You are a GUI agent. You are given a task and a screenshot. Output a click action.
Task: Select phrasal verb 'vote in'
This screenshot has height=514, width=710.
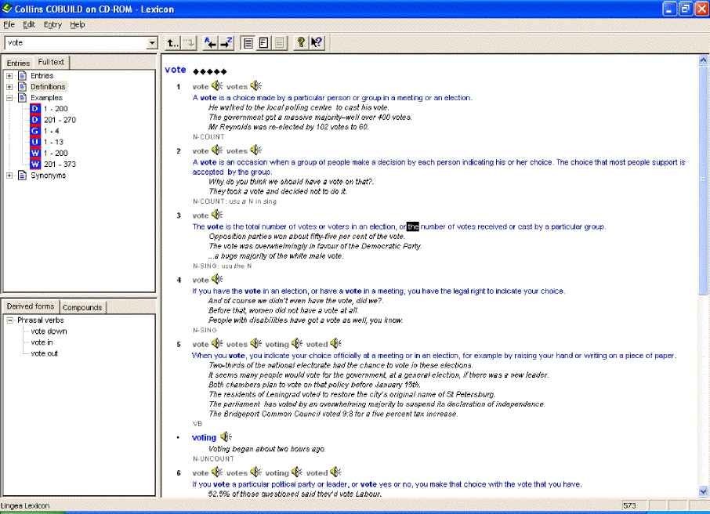[x=42, y=342]
